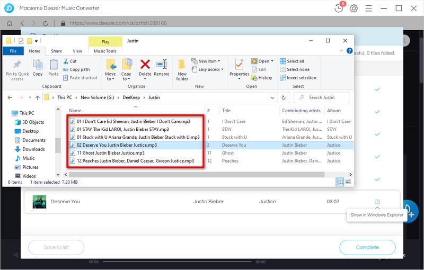Click Save to list button
Screen dimensions: 424x270
(x=56, y=247)
